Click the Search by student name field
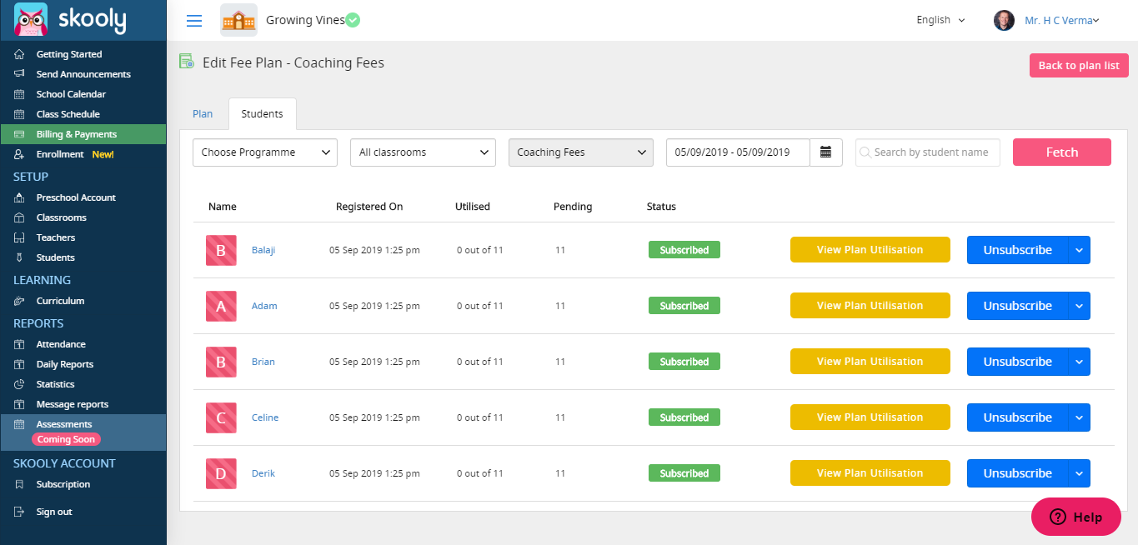Viewport: 1138px width, 545px height. (928, 152)
